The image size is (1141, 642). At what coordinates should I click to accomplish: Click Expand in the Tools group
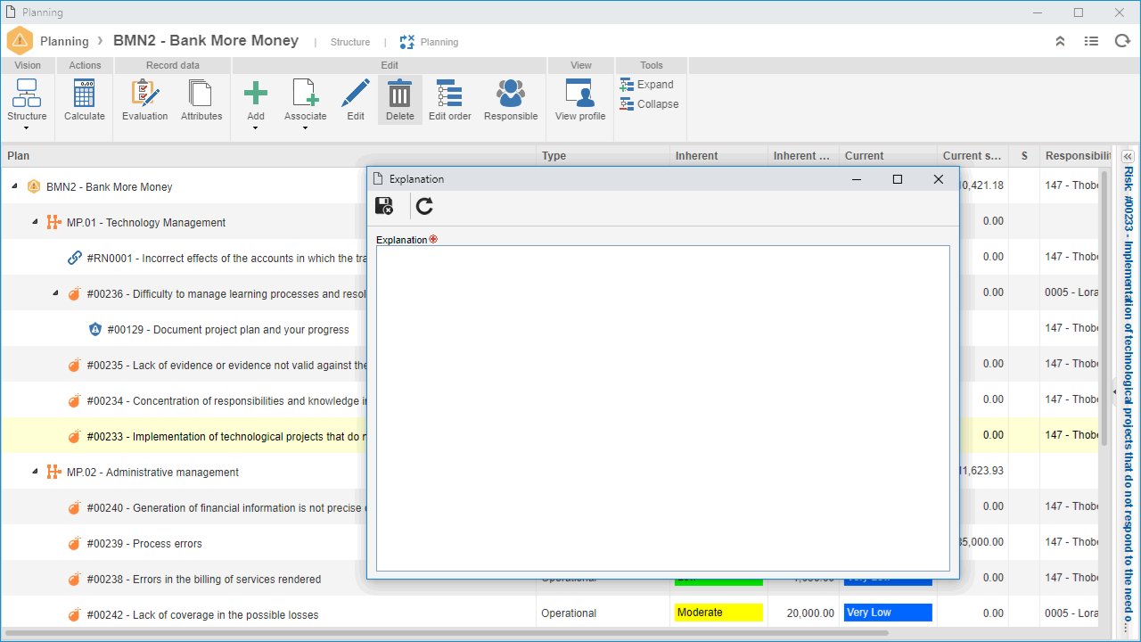647,85
